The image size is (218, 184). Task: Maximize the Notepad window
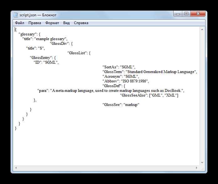click(186, 14)
